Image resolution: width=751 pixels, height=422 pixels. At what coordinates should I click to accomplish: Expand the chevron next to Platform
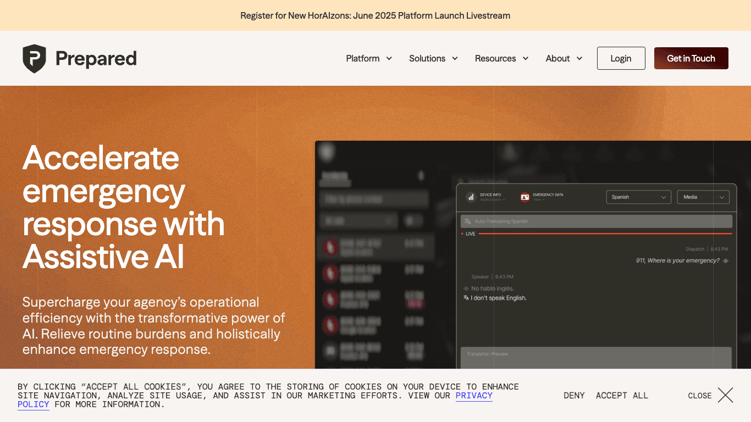[389, 58]
